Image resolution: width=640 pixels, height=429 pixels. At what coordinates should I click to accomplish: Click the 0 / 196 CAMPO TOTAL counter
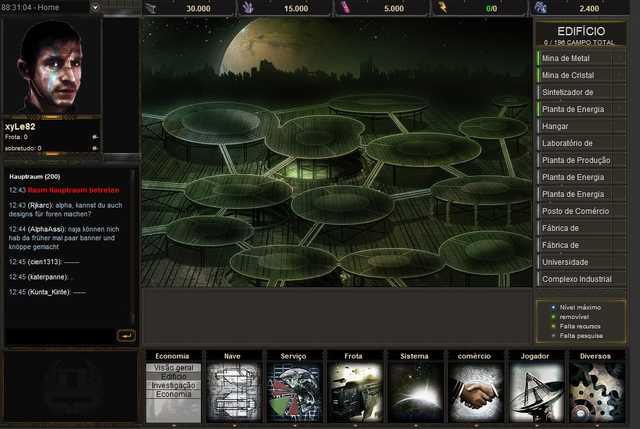coord(579,42)
